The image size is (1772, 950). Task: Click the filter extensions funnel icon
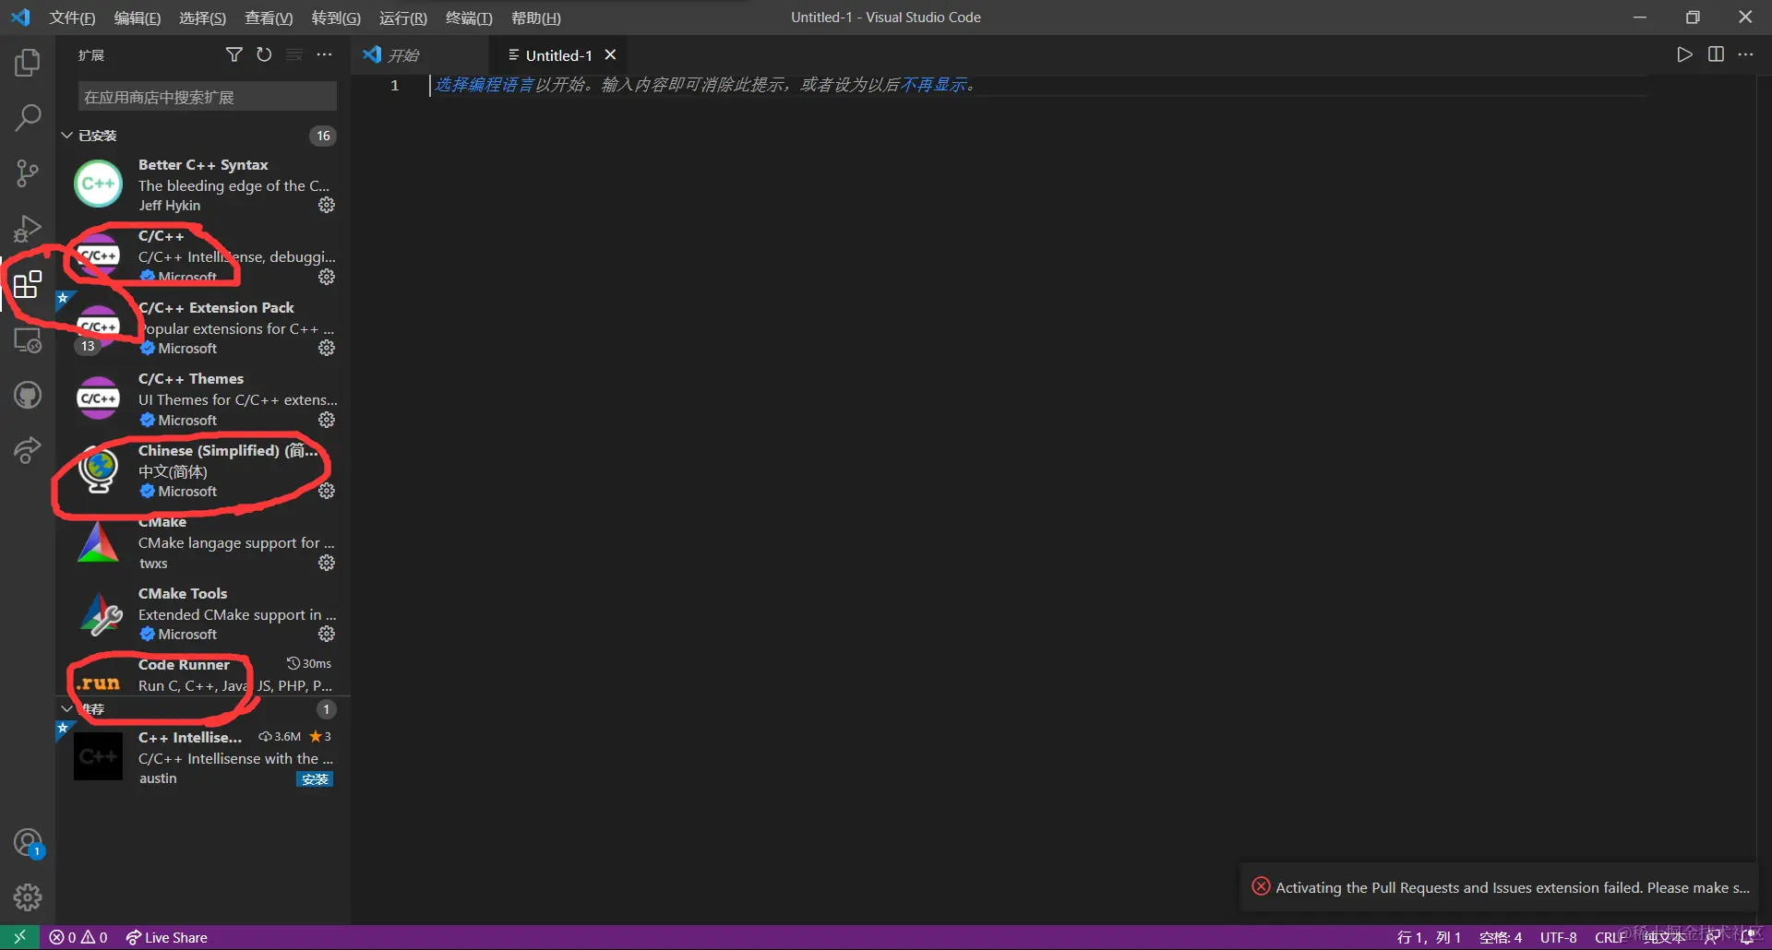click(234, 55)
